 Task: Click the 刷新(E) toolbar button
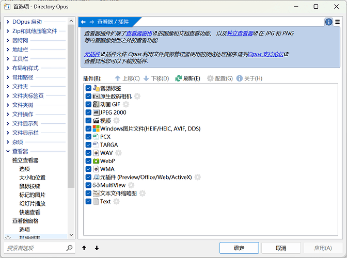pyautogui.click(x=188, y=78)
